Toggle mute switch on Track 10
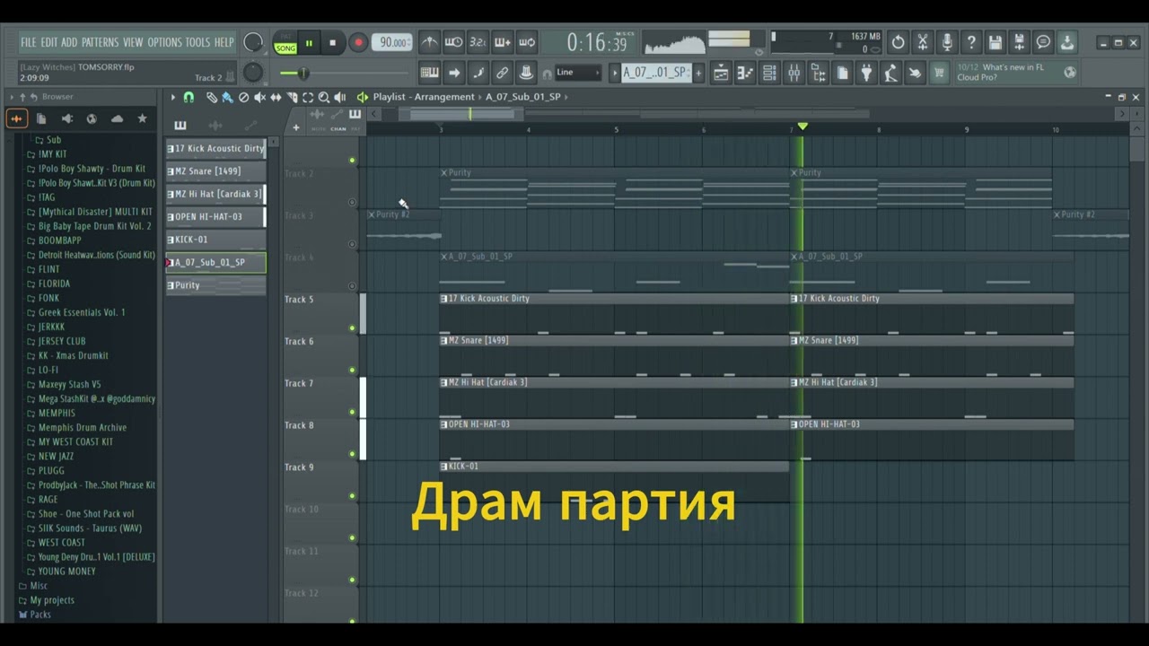The height and width of the screenshot is (646, 1149). (x=352, y=538)
